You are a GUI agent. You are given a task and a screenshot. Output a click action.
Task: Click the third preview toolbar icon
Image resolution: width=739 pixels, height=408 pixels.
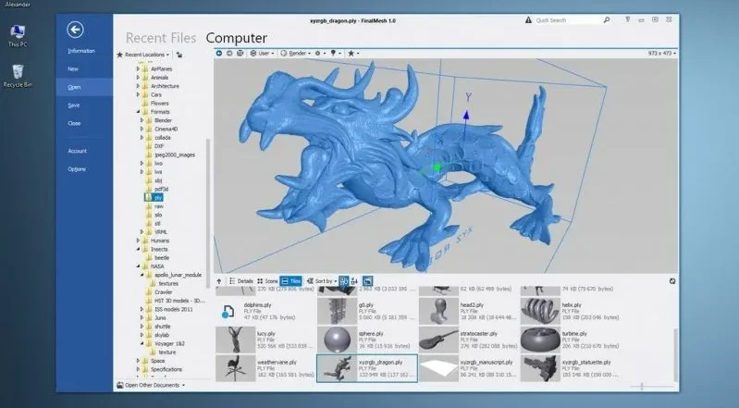point(240,54)
